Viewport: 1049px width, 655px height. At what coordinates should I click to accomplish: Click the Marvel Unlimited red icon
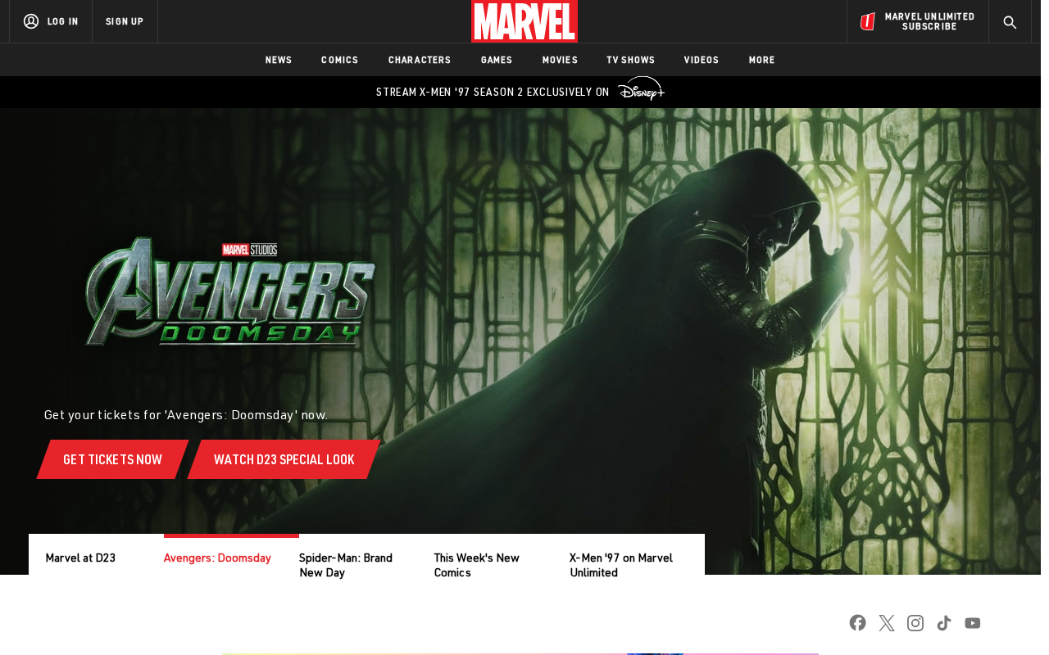click(868, 21)
